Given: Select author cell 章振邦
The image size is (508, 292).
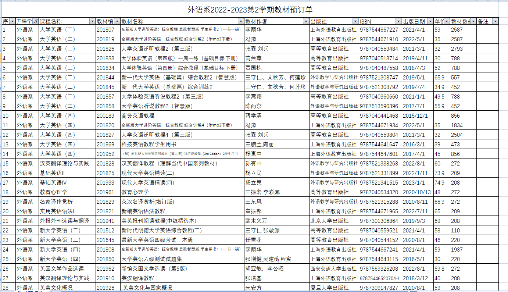Looking at the screenshot, I should pos(277,211).
